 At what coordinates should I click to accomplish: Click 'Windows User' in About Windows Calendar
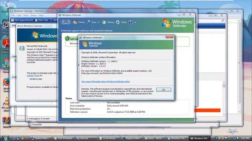click(x=36, y=79)
